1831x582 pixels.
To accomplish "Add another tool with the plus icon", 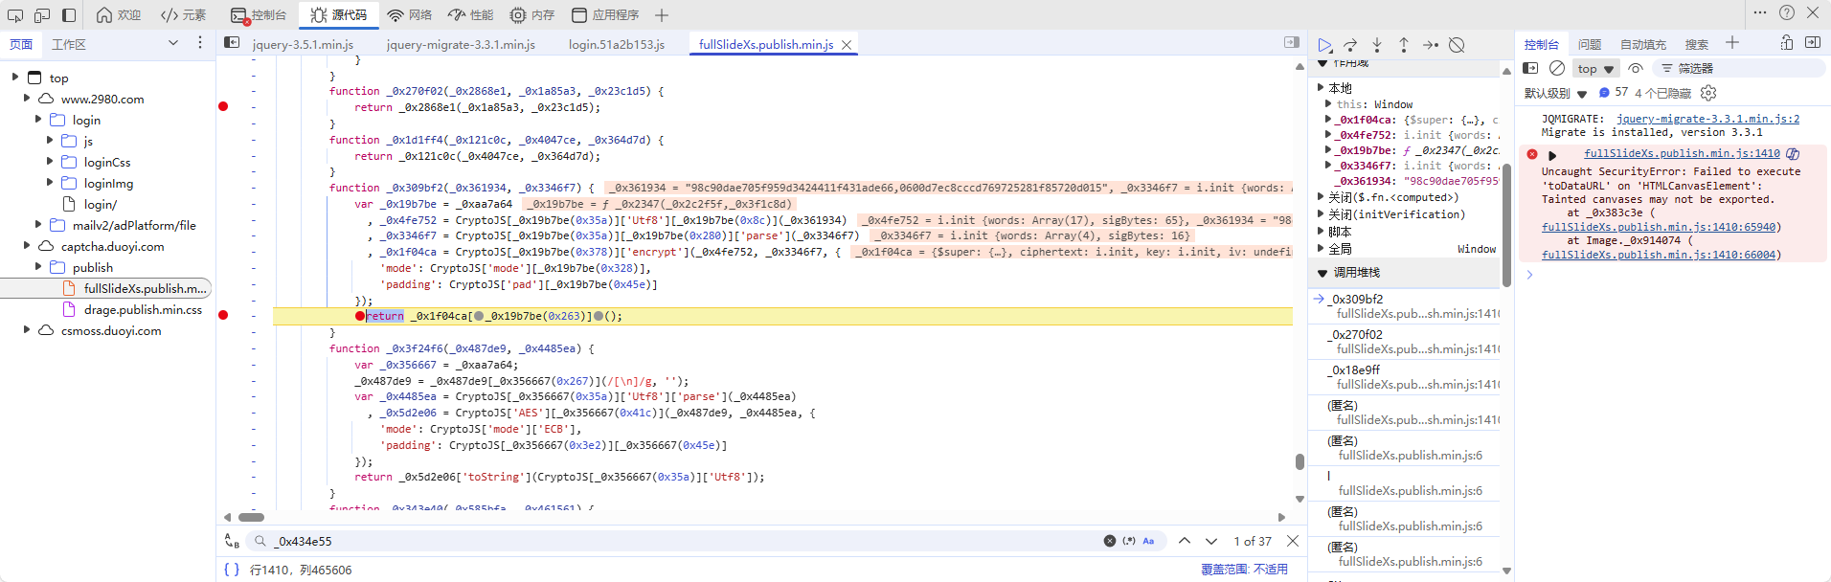I will pos(662,15).
